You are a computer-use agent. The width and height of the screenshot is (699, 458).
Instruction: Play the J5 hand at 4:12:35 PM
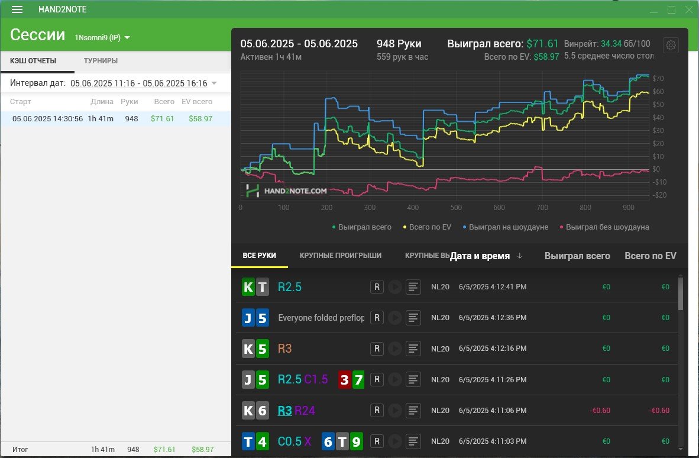(x=395, y=318)
